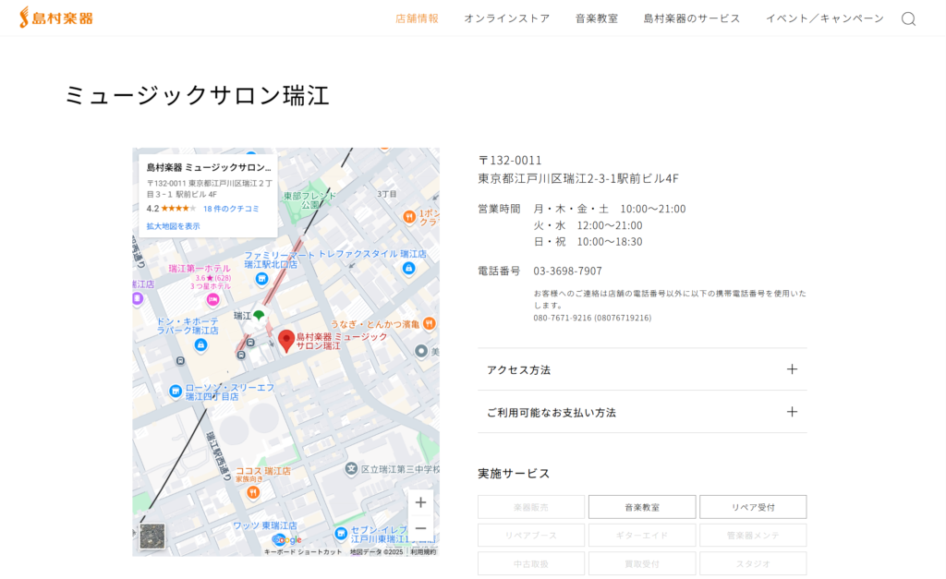Click the ミュージックサロン瑞江 page heading

197,95
